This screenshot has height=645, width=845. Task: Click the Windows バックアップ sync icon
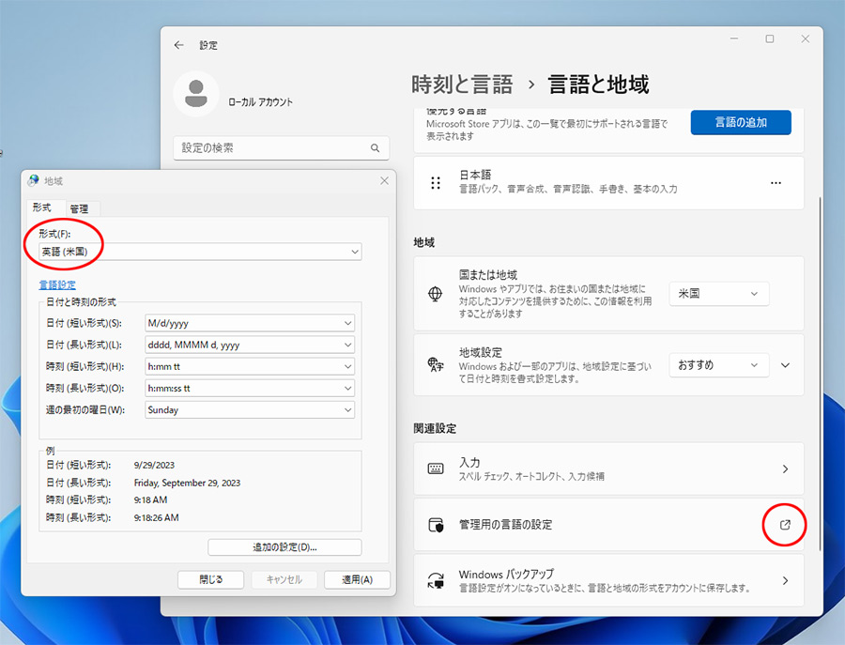[x=436, y=581]
